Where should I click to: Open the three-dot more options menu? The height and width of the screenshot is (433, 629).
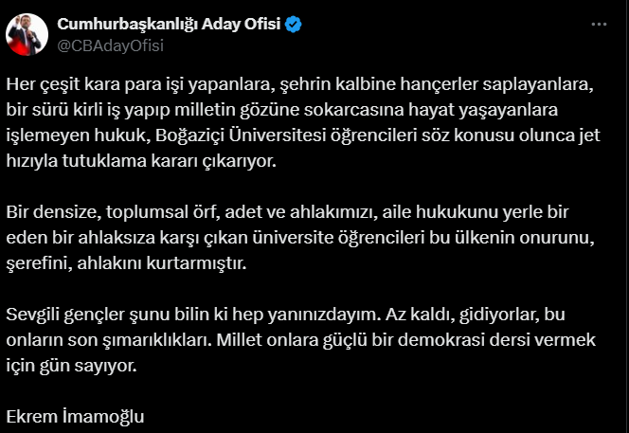tap(599, 25)
